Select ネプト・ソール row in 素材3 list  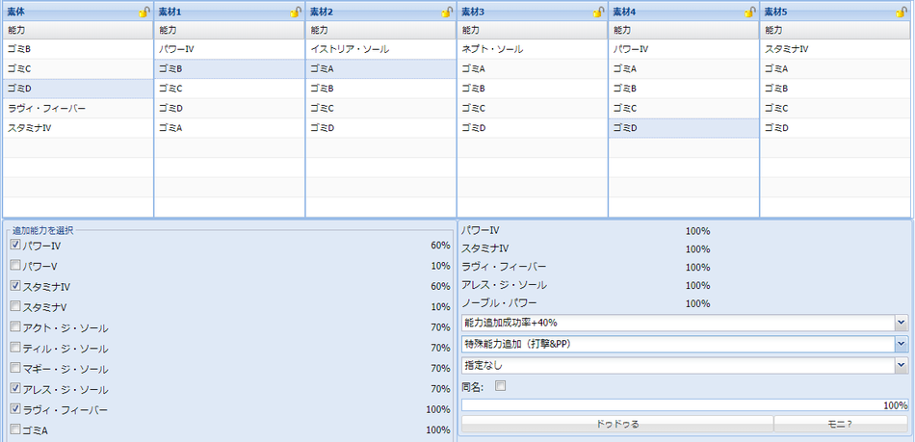[531, 48]
